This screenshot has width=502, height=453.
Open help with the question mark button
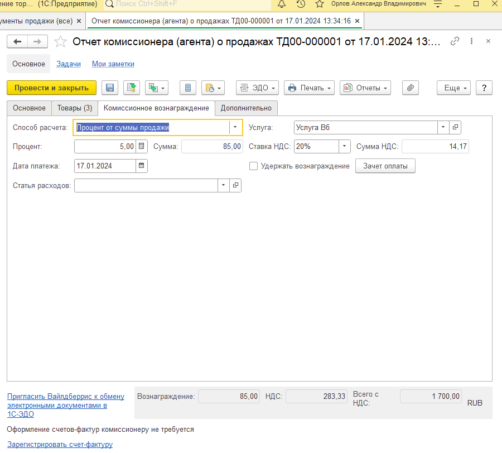(484, 88)
